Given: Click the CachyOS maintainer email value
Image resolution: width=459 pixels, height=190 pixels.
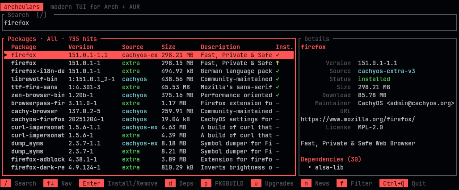Looking at the screenshot, I should point(406,103).
